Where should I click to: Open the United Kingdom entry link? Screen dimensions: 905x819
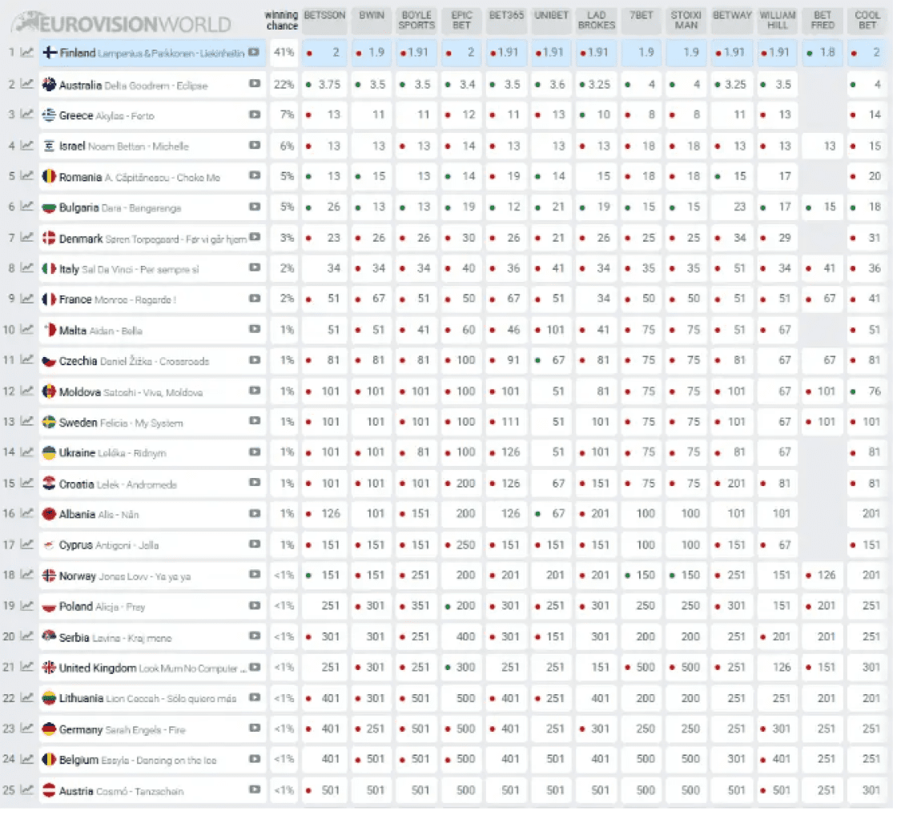tap(154, 668)
